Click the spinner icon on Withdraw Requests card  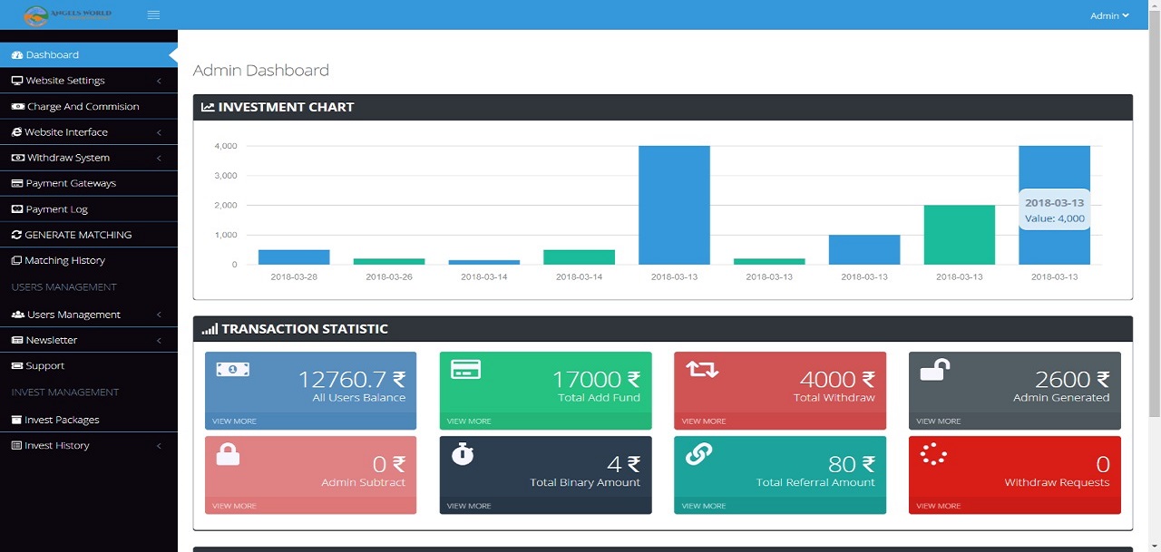[933, 455]
